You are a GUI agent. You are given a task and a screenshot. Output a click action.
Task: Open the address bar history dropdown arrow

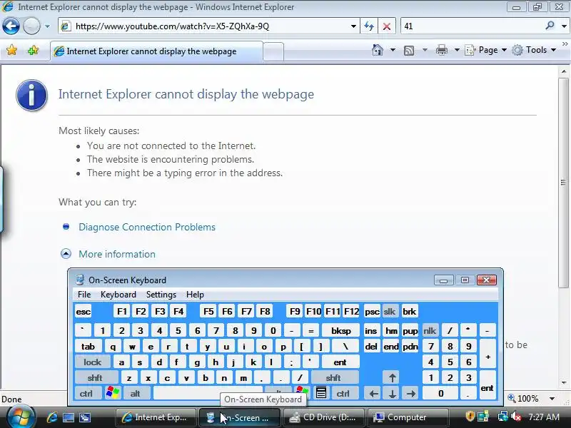click(x=353, y=26)
